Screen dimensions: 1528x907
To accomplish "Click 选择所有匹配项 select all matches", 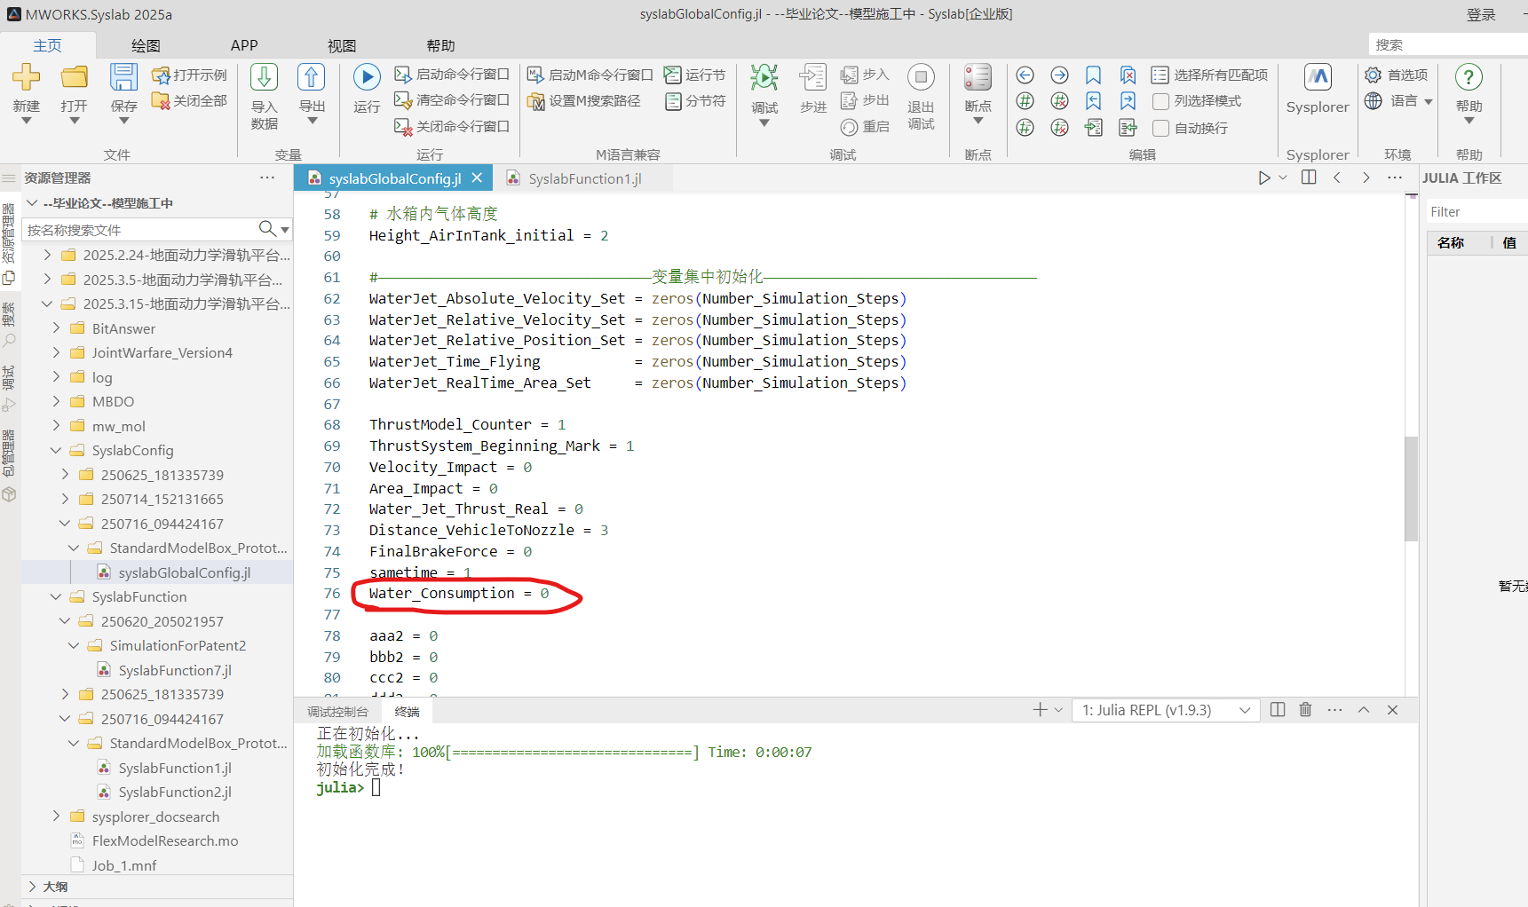I will (x=1209, y=75).
